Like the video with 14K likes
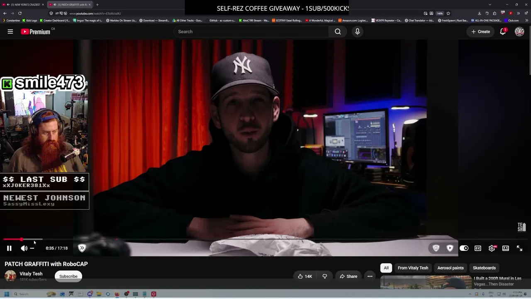Screen dimensions: 531x299 pos(305,277)
